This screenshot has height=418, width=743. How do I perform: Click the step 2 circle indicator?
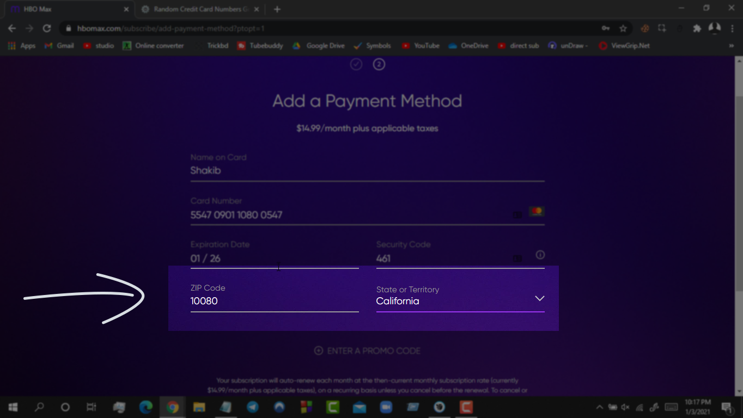(x=379, y=65)
